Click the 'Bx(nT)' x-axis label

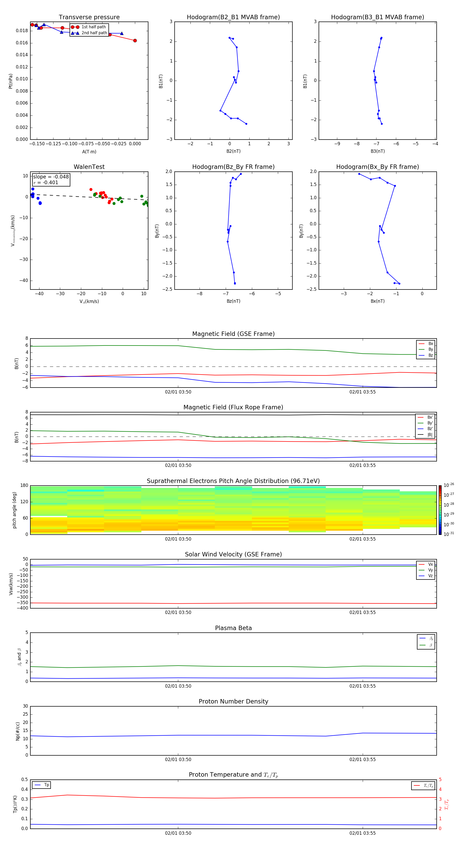click(377, 301)
